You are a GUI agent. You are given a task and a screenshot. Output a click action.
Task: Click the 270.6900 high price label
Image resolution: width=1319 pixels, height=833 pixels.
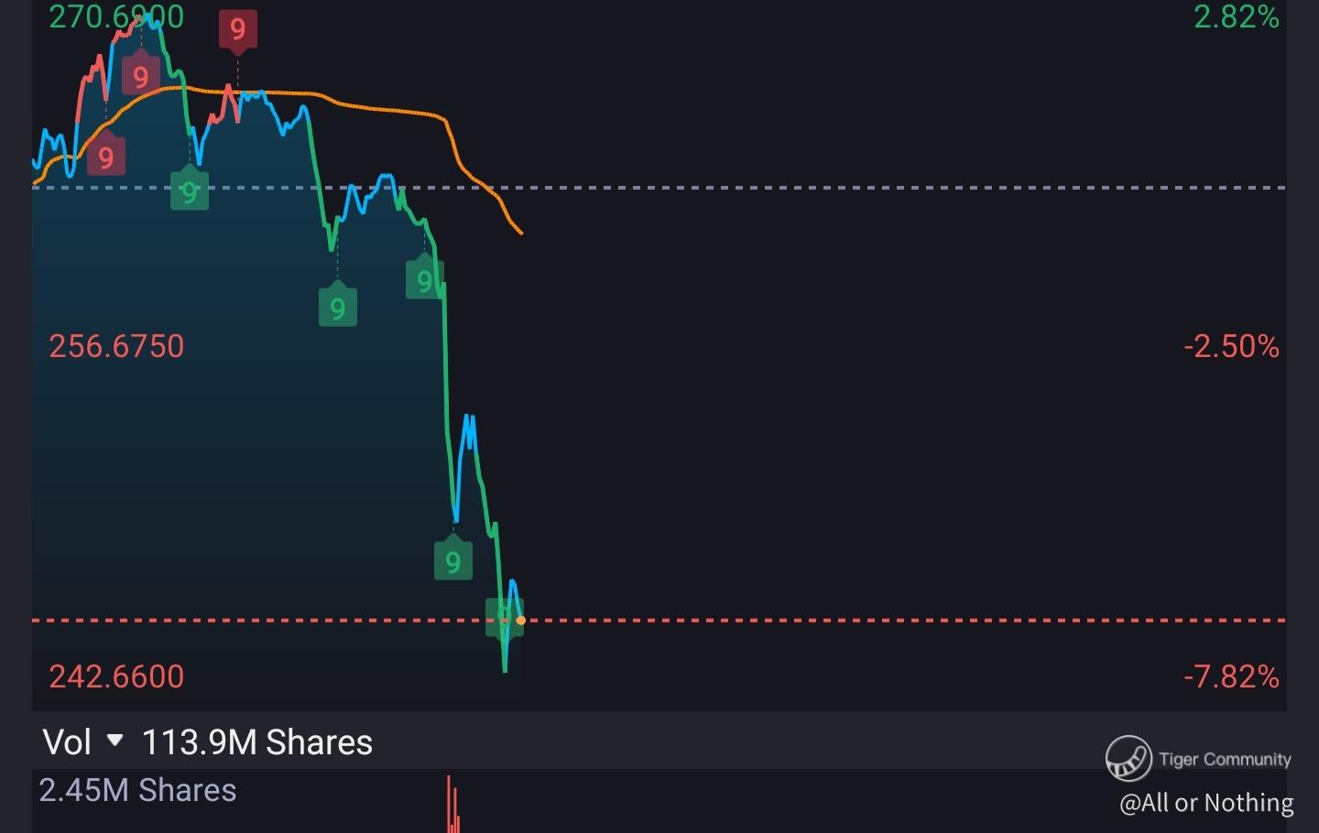coord(116,16)
